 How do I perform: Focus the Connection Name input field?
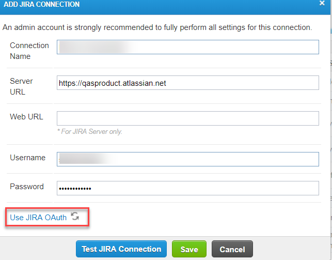tap(188, 47)
